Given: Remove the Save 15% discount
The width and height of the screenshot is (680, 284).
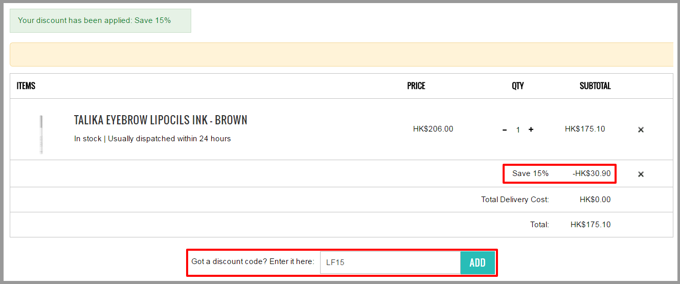Looking at the screenshot, I should [641, 174].
